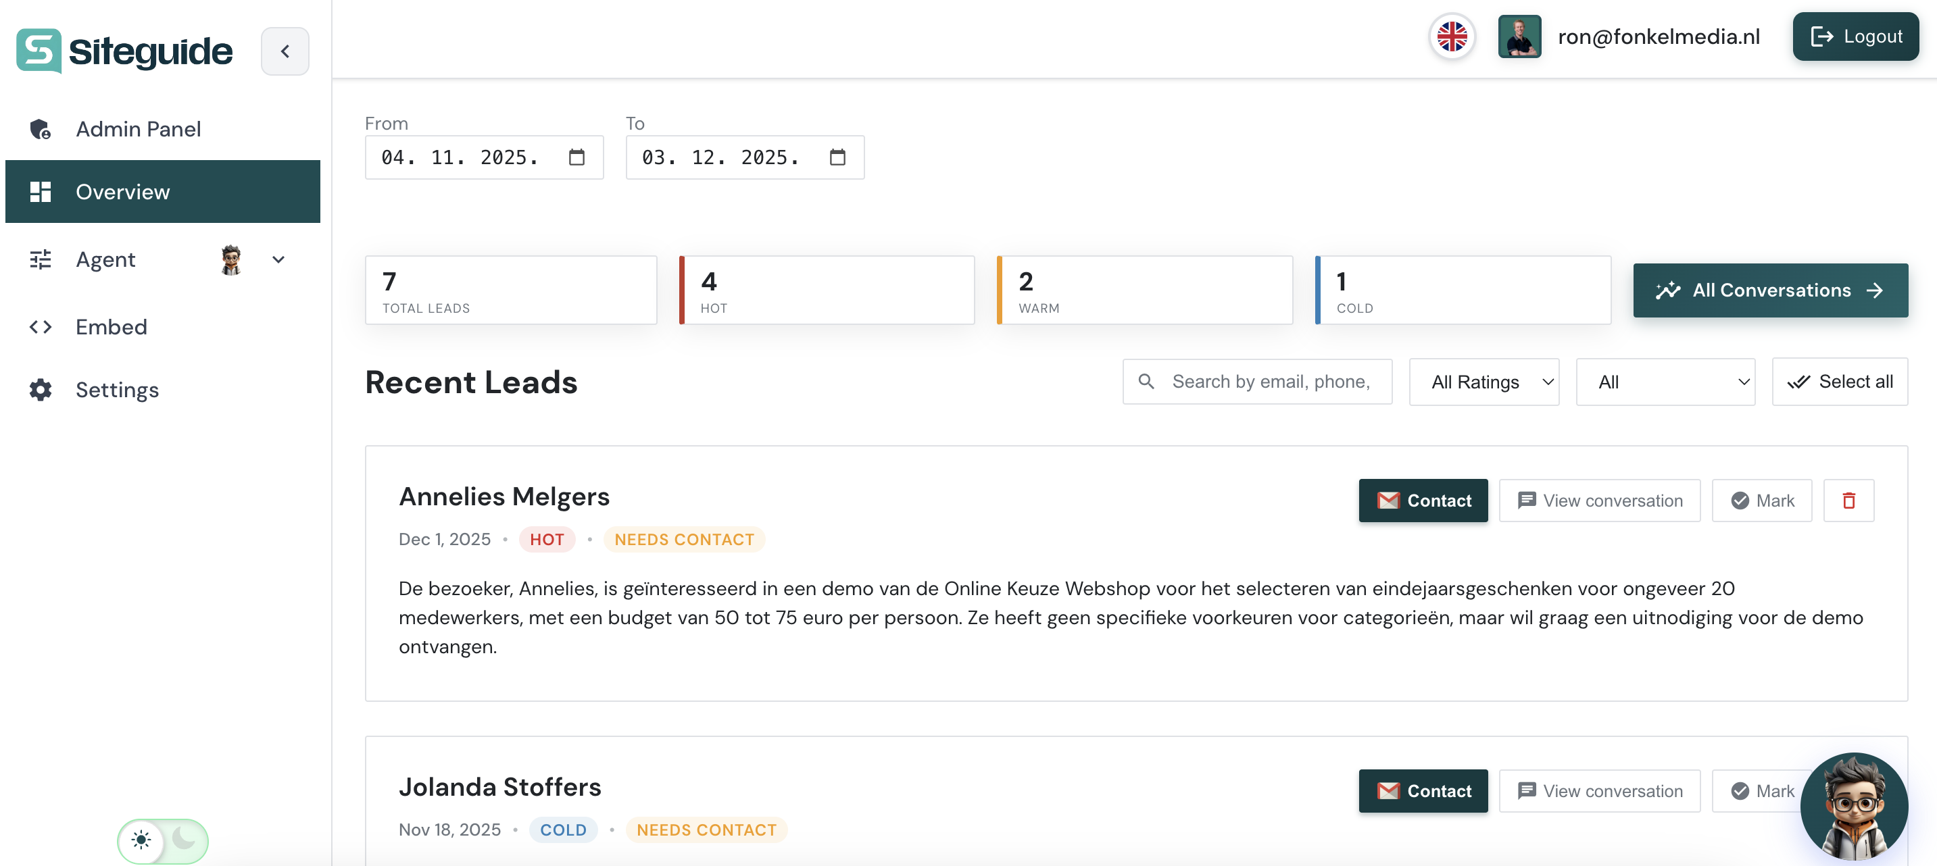Screen dimensions: 1937x866
Task: Delete Annelies Melgers with the trash icon
Action: pos(1849,500)
